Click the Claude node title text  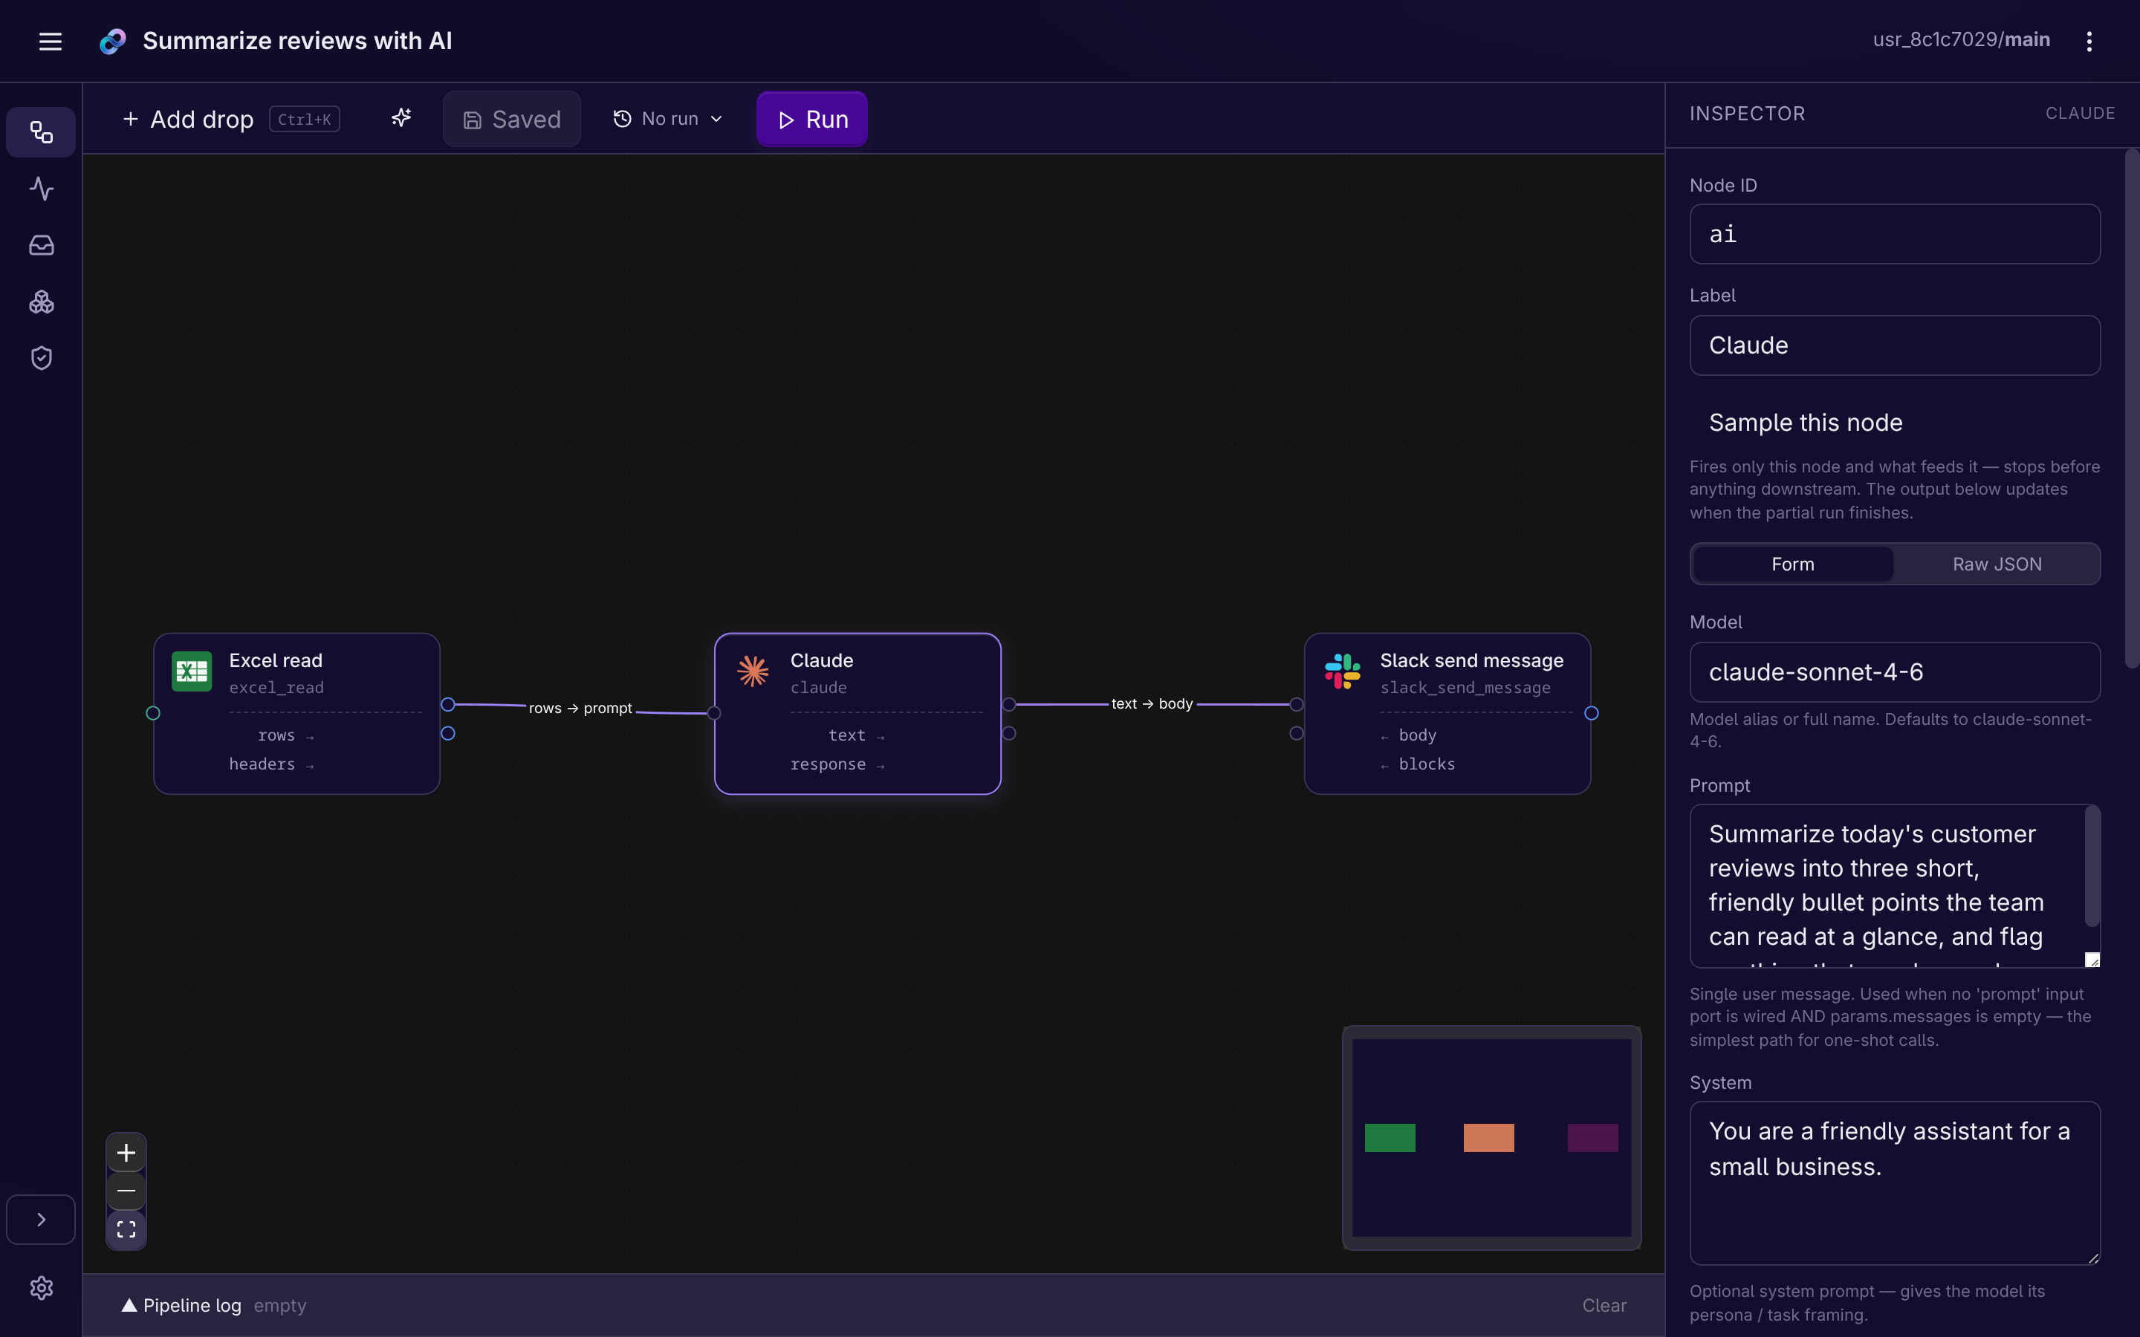(x=822, y=660)
